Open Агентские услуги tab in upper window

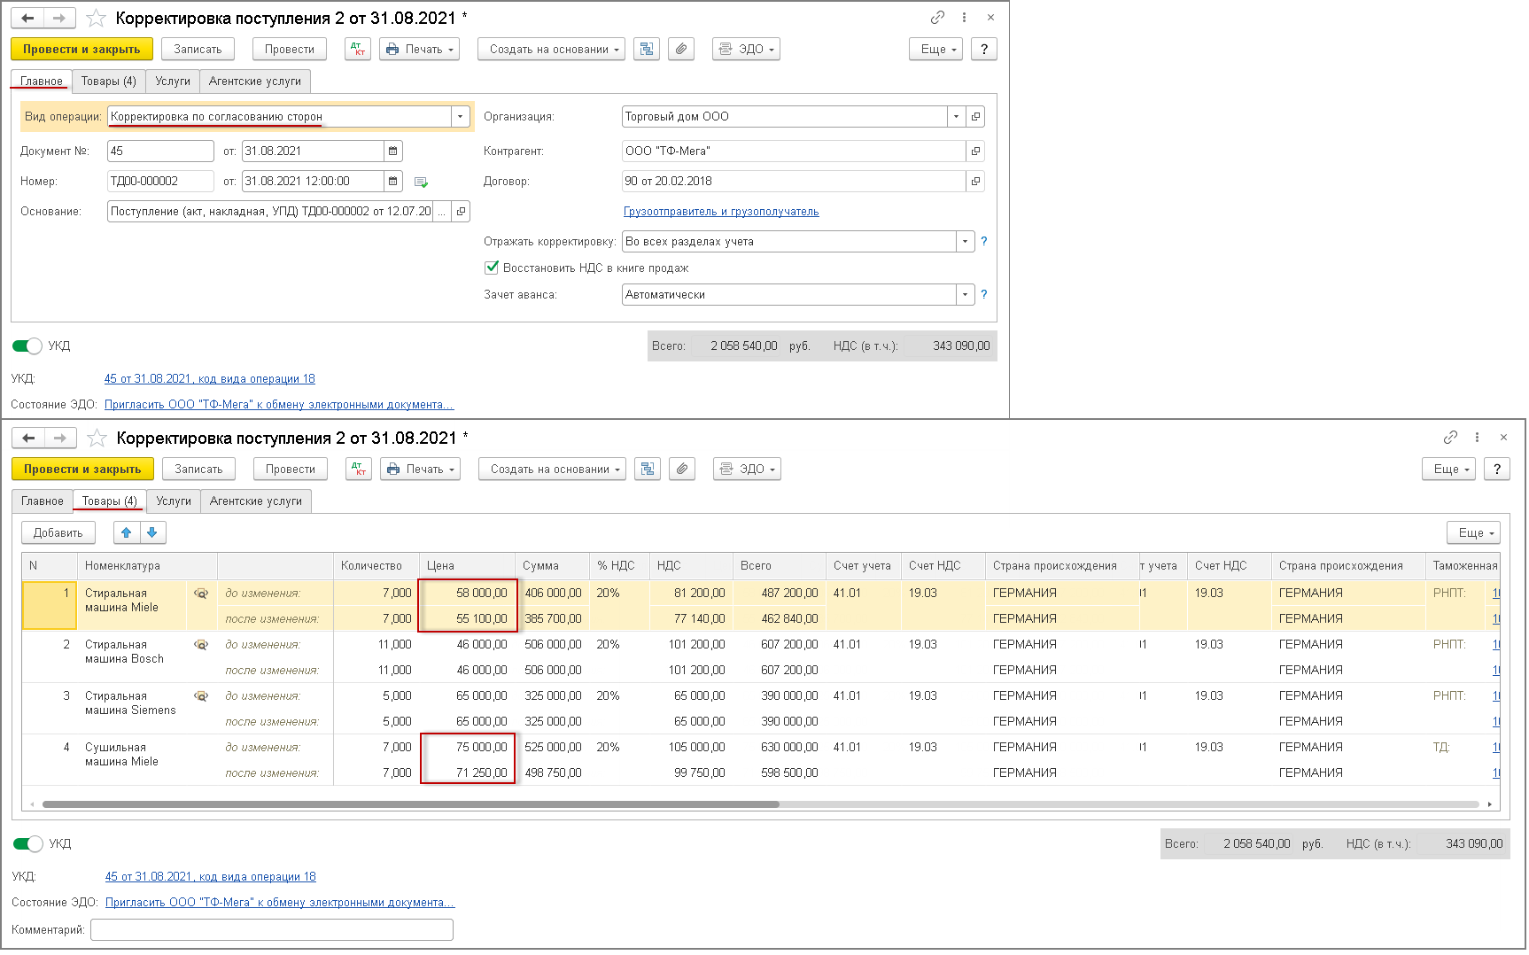click(255, 81)
